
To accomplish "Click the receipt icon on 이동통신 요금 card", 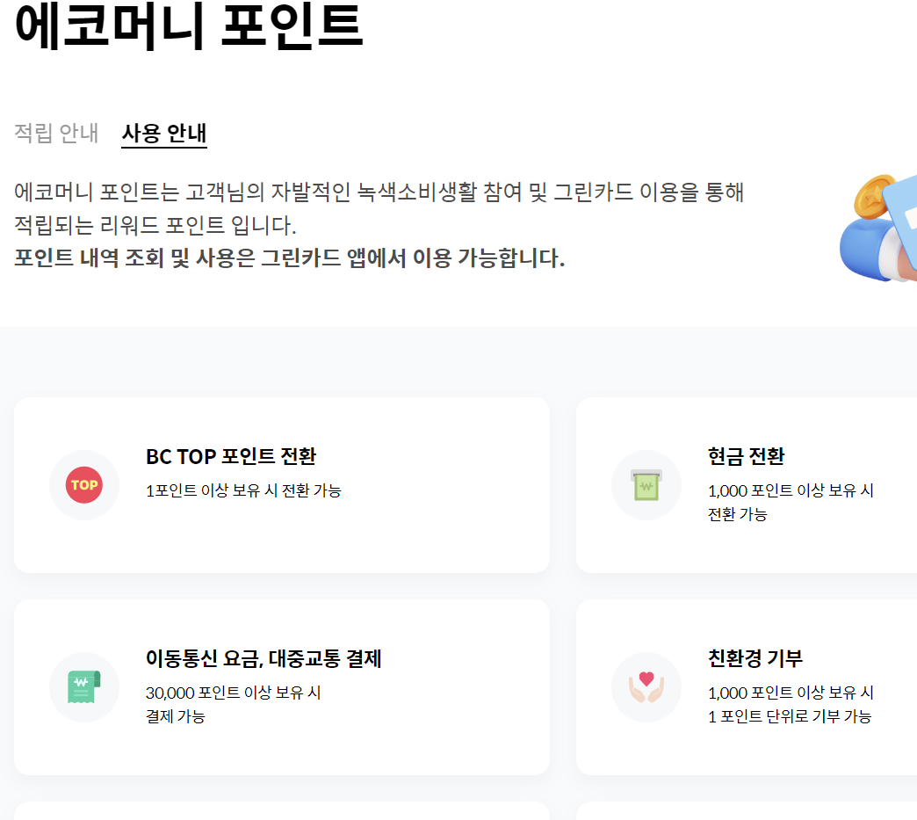I will click(84, 686).
